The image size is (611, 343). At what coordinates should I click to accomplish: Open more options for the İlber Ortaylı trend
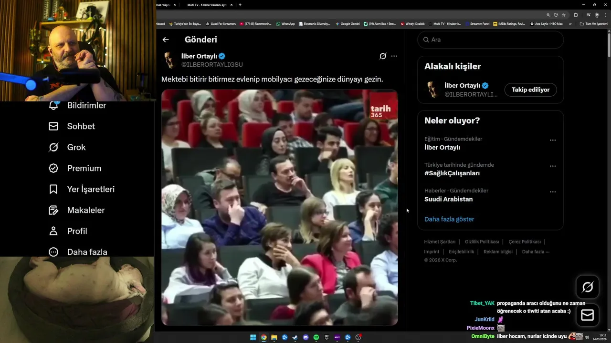[553, 140]
